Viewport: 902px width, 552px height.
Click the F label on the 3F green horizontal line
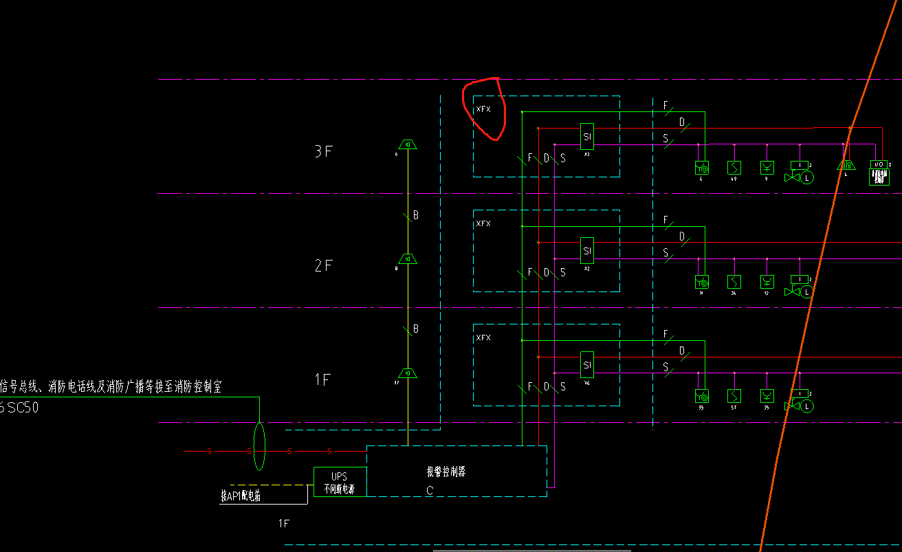point(665,106)
